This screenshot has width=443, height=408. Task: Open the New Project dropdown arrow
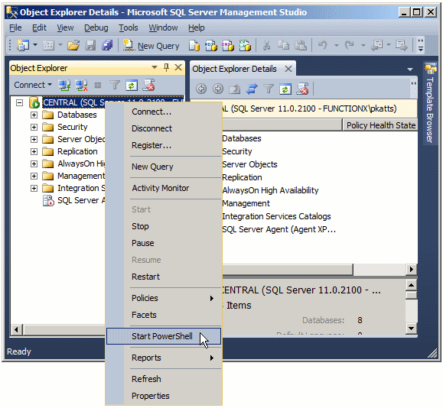point(35,45)
